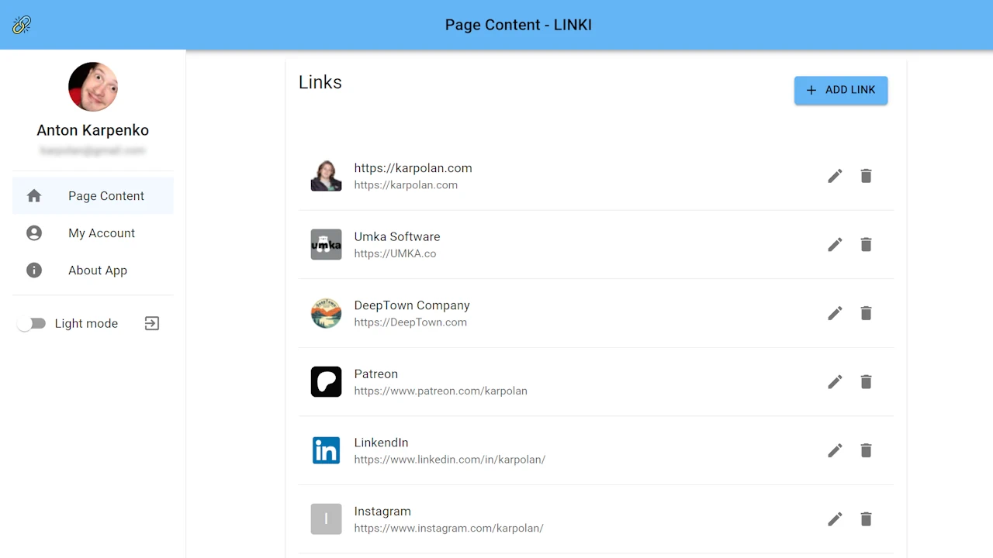Edit the DeepTown Company link

tap(835, 313)
